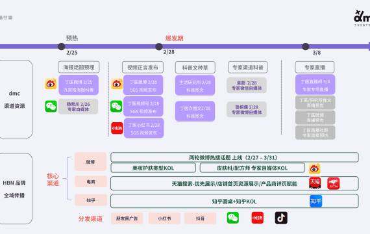
Task: Click the 朋友圈广告 pink box
Action: tap(127, 218)
